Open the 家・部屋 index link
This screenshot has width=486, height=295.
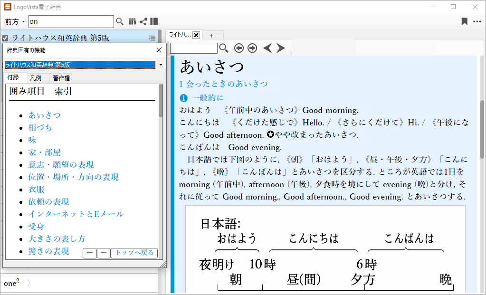point(45,152)
